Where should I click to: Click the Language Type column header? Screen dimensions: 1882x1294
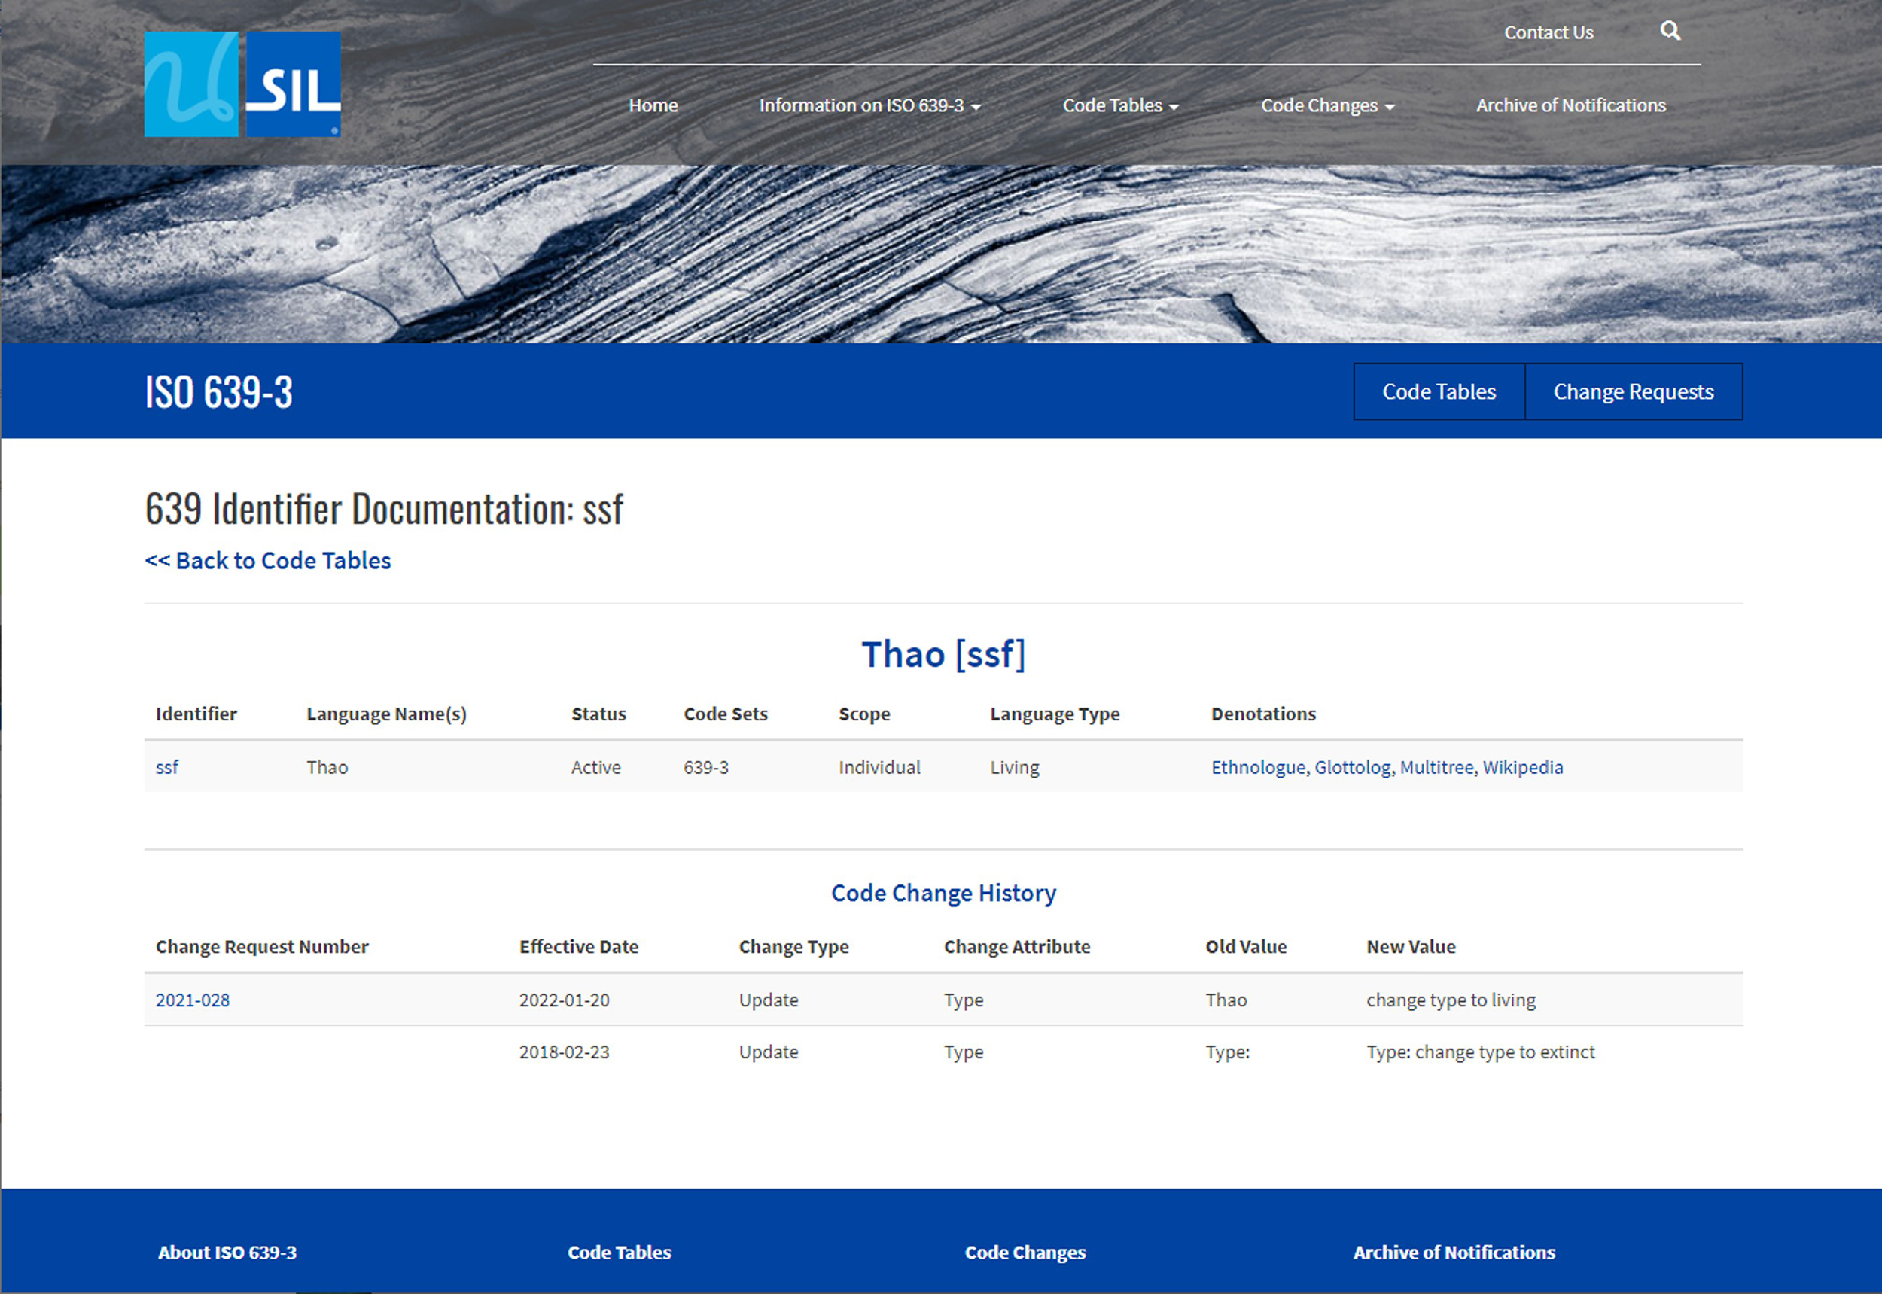tap(1055, 714)
